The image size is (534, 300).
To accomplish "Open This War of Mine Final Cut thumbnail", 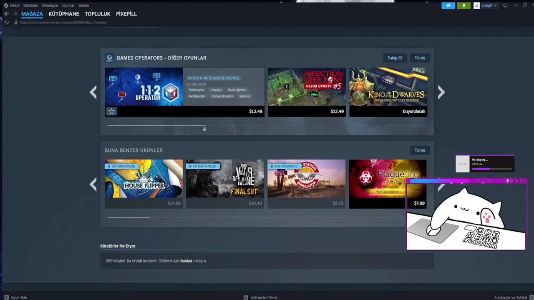I will 225,179.
